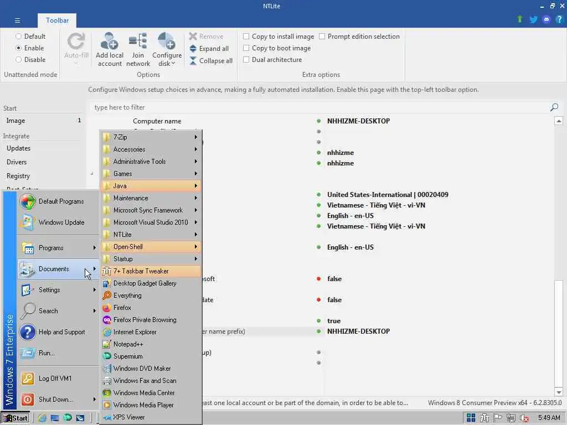This screenshot has height=425, width=567.
Task: Select Disable unattended mode
Action: 30,60
